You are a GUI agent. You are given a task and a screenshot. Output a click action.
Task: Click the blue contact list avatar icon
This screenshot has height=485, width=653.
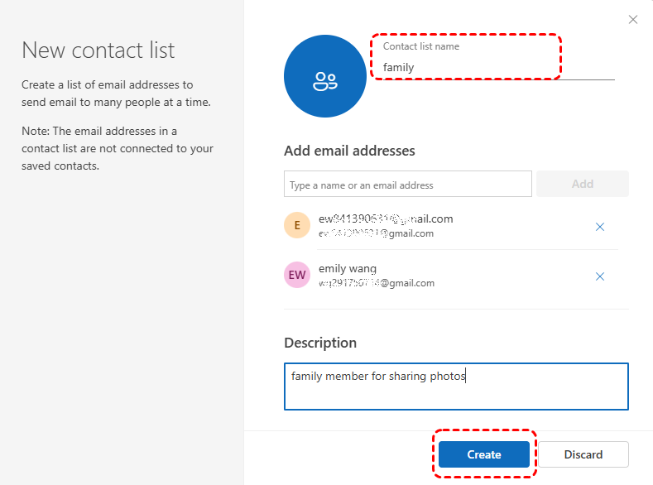[324, 76]
